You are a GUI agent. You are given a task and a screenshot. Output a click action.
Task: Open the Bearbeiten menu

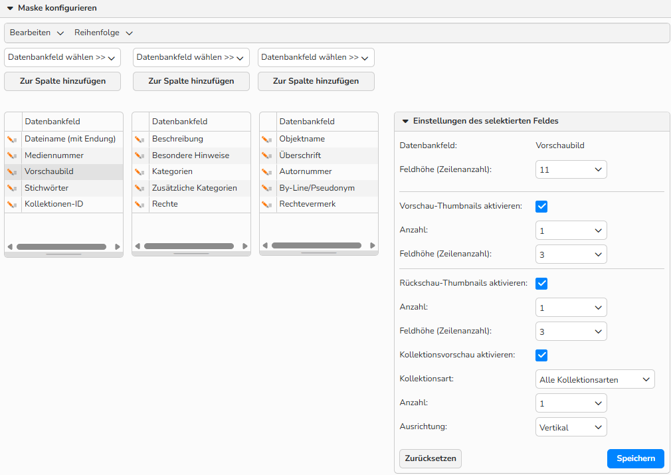(x=37, y=33)
